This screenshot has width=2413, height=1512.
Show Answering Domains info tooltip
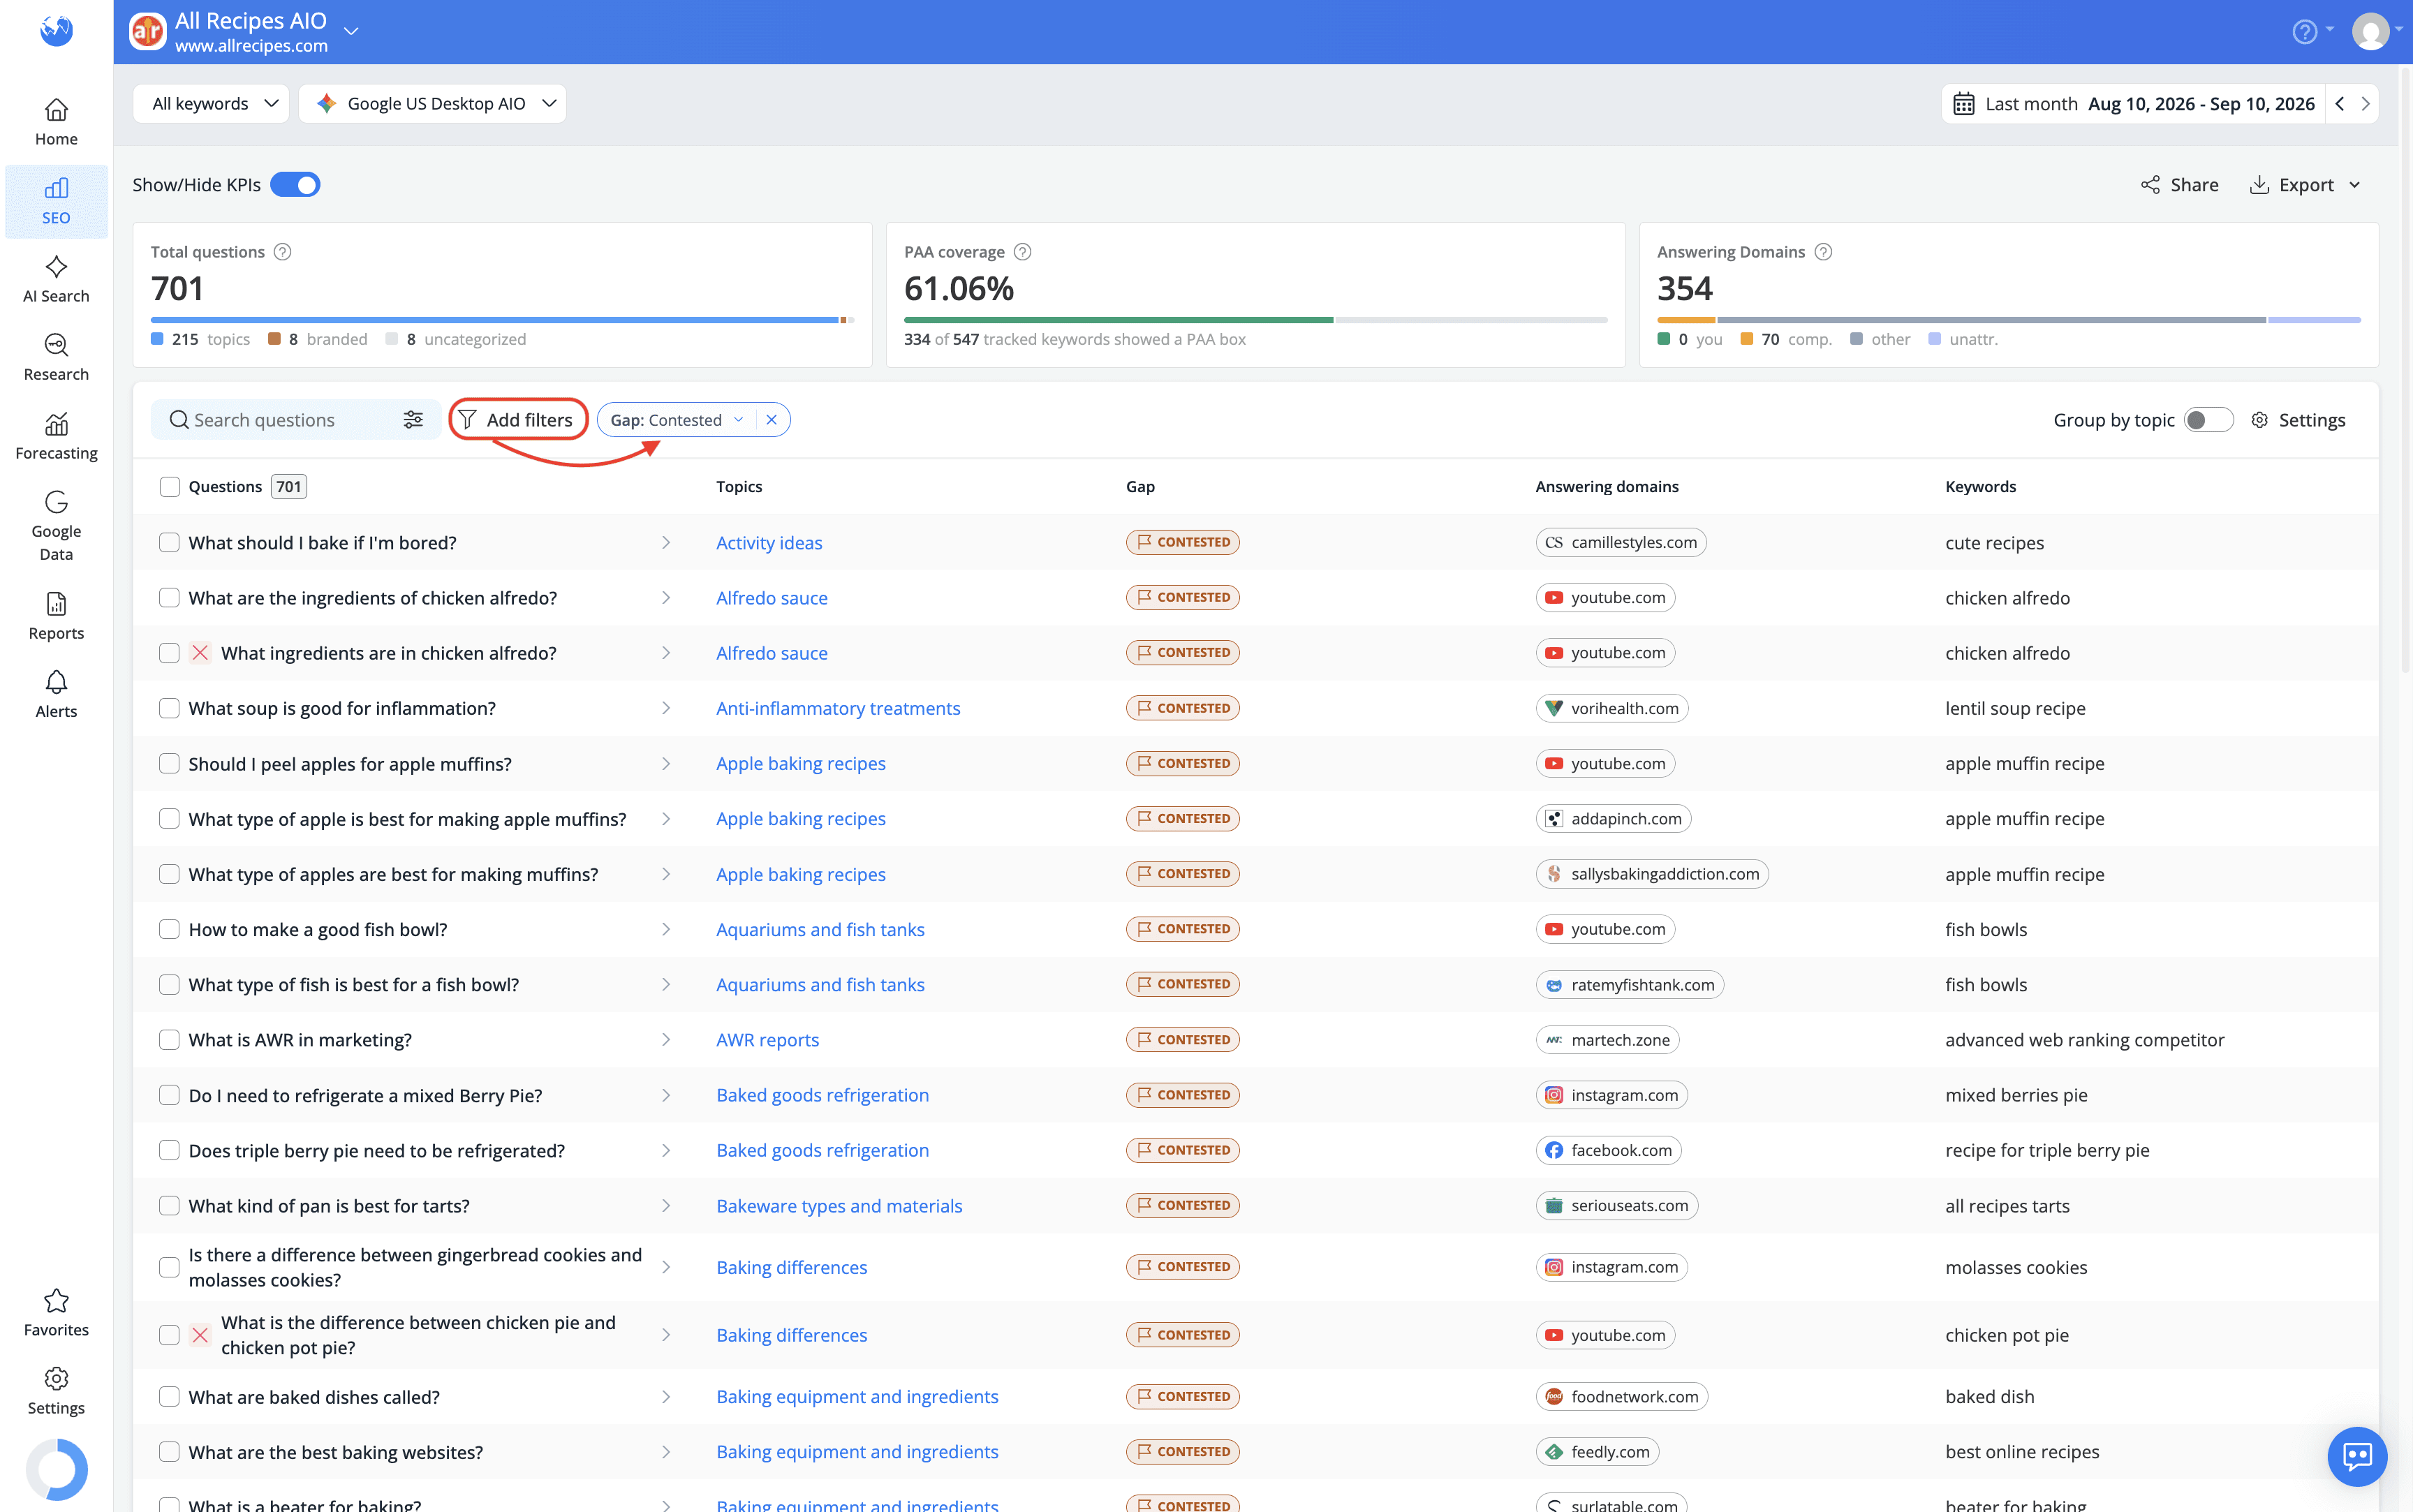1823,252
